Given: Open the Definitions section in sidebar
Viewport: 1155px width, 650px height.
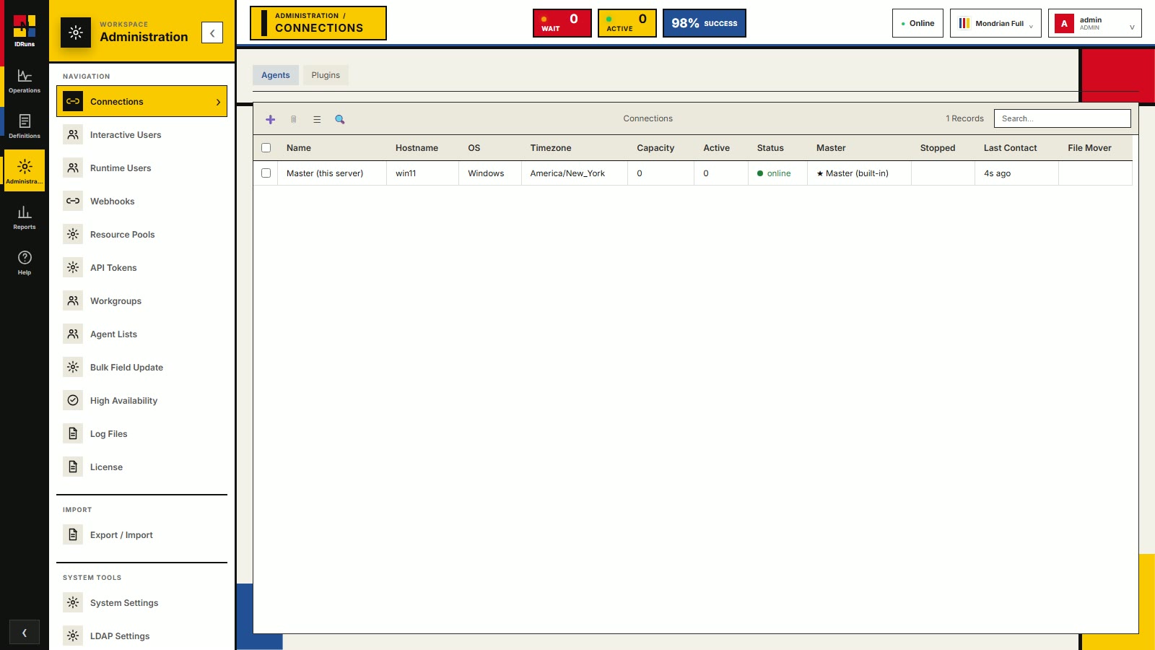Looking at the screenshot, I should click(x=25, y=127).
